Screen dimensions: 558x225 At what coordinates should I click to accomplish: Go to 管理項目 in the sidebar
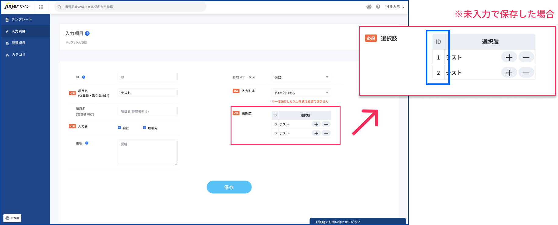[18, 43]
